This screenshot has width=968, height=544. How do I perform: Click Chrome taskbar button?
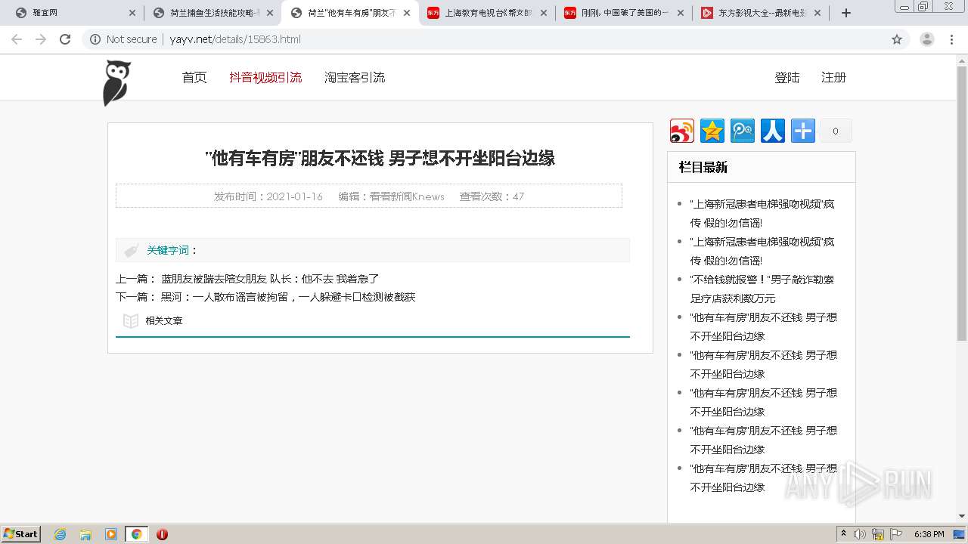click(136, 534)
